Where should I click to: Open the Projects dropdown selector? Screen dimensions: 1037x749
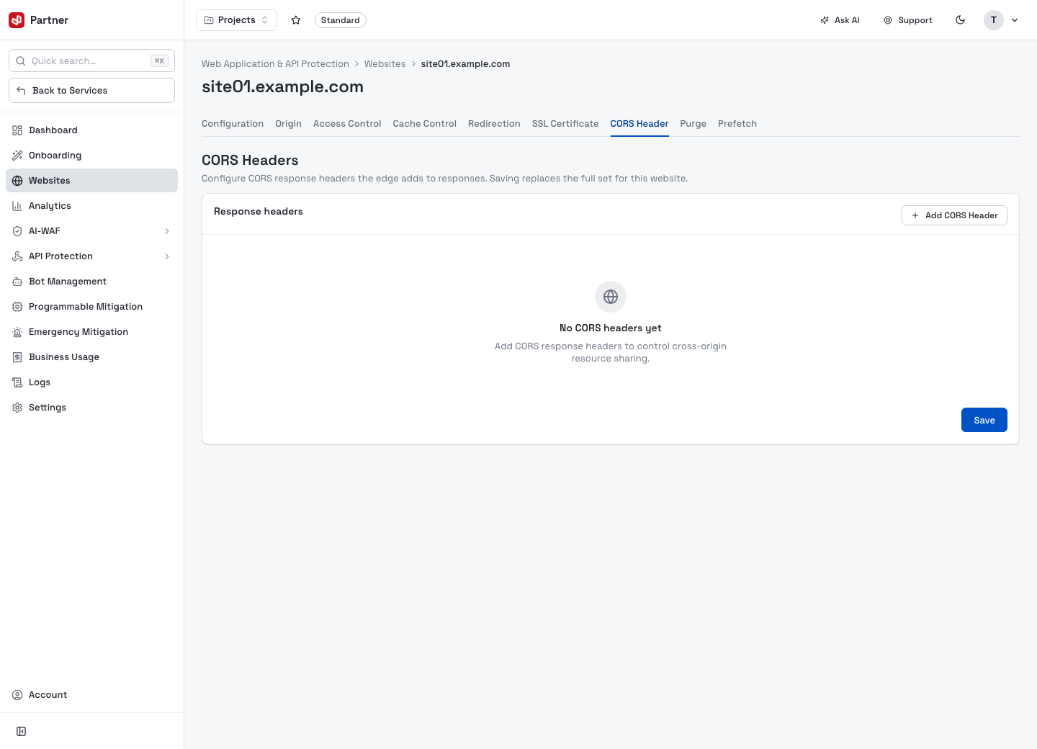pos(236,20)
